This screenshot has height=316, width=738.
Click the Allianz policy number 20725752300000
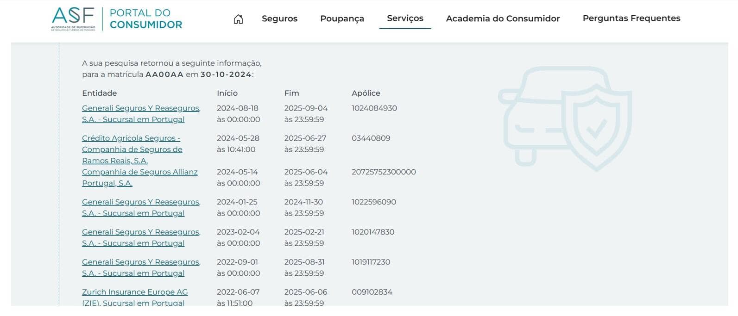pos(384,172)
